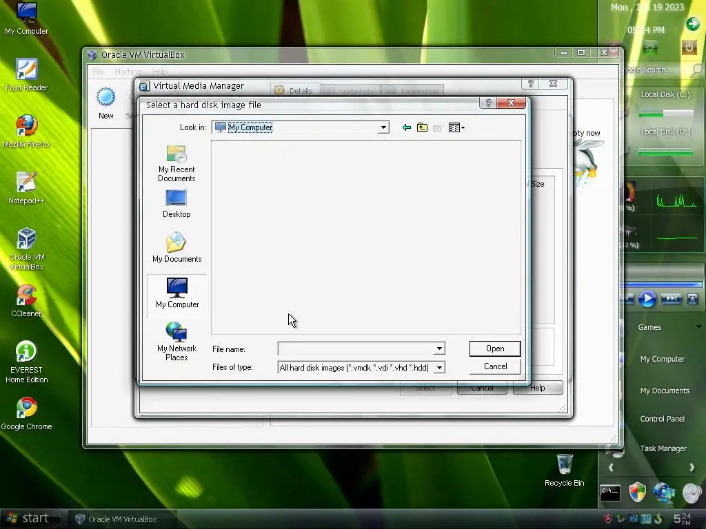Open Help menu in VirtualBox window

[159, 72]
